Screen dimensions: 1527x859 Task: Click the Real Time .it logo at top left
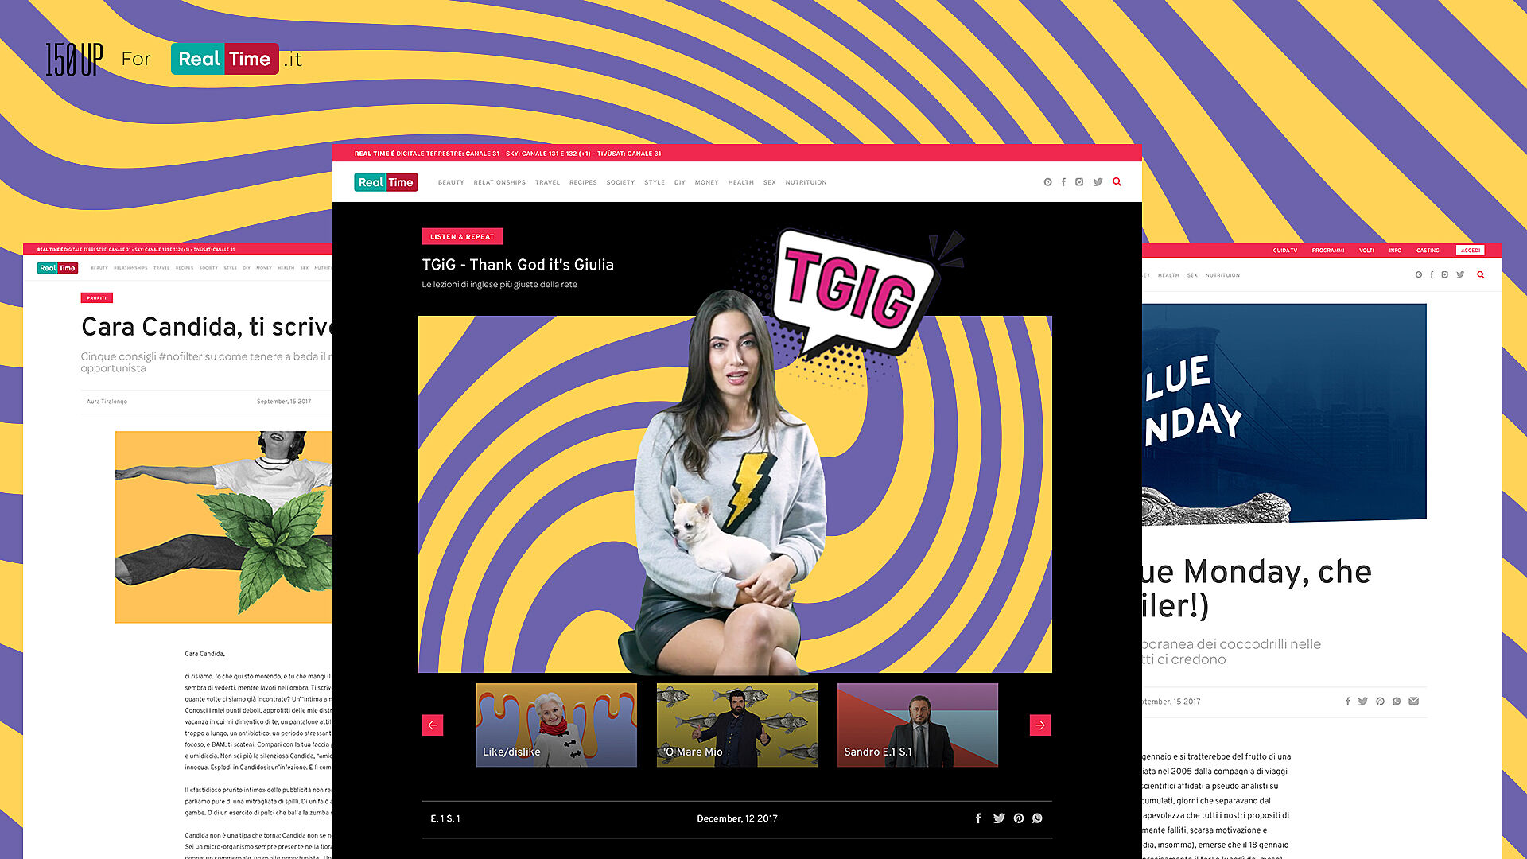coord(236,59)
